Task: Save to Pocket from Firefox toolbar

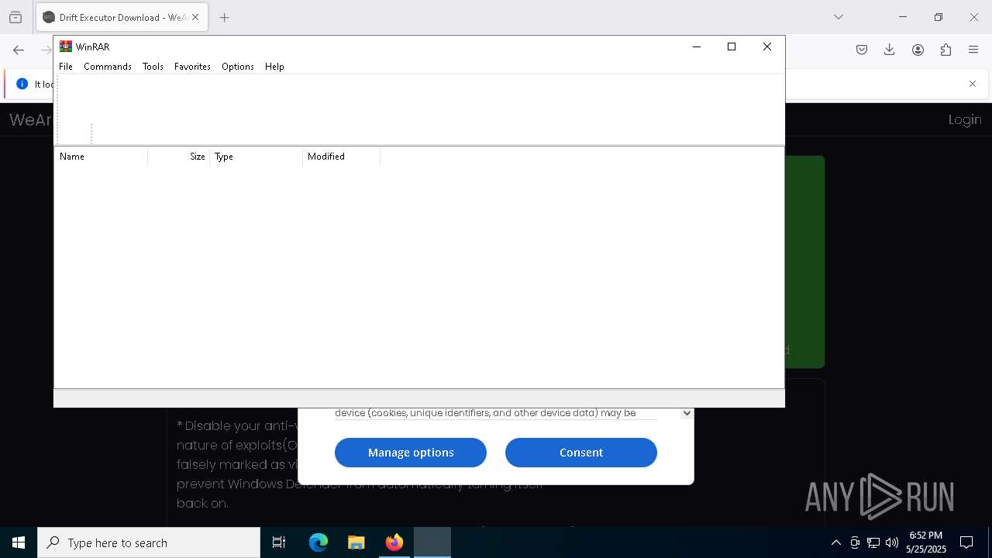Action: click(x=862, y=50)
